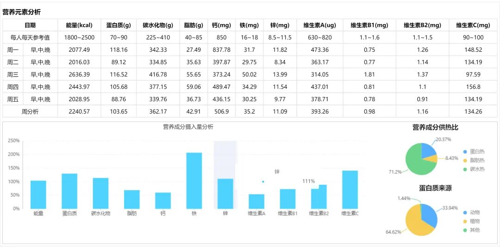Viewport: 500px width, 250px height.
Task: Click the 能量 bar in the chart
Action: pyautogui.click(x=38, y=195)
